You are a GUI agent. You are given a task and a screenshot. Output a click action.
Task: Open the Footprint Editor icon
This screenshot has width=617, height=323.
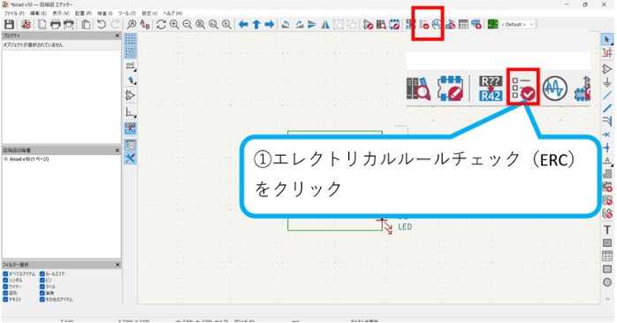click(394, 25)
